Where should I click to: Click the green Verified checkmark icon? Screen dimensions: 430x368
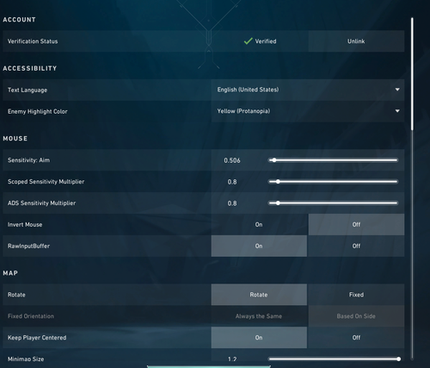248,41
